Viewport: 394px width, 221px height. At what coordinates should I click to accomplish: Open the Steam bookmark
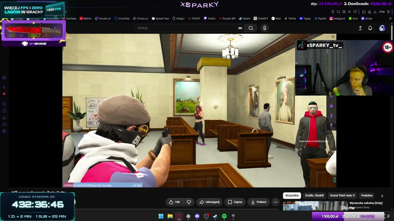(x=244, y=18)
